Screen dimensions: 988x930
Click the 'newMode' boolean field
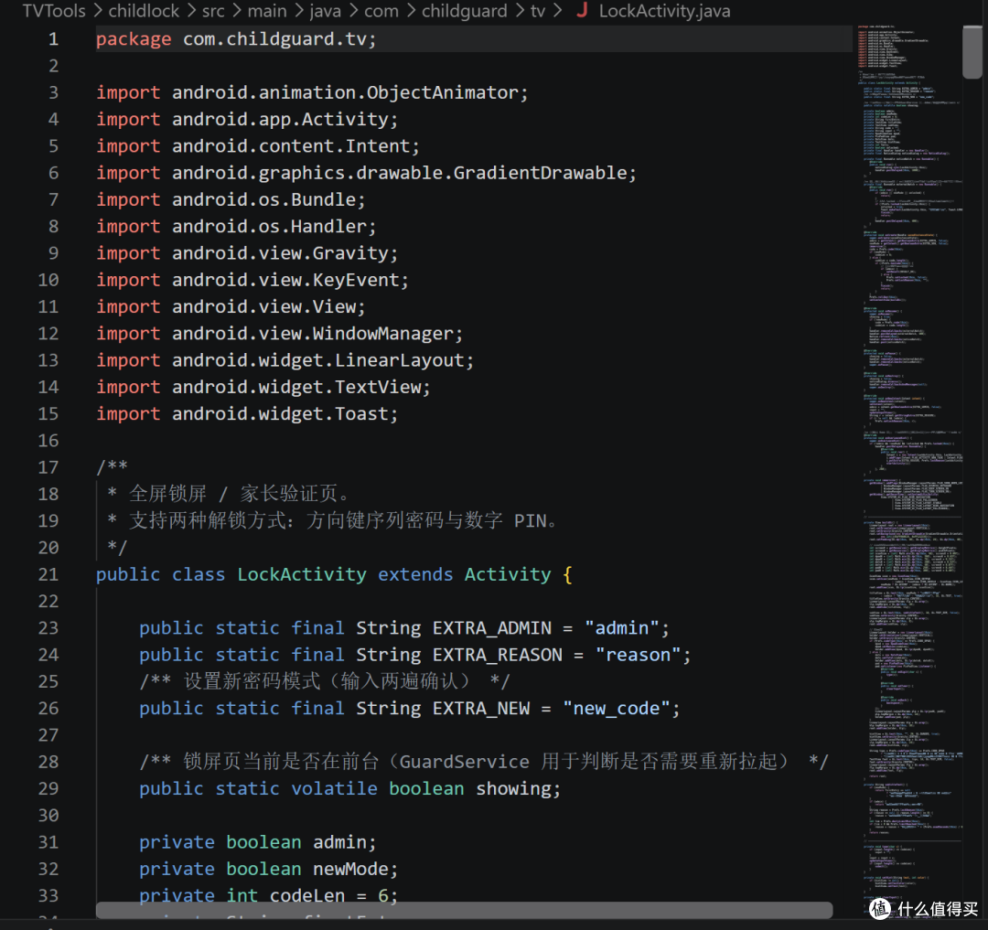[x=268, y=869]
